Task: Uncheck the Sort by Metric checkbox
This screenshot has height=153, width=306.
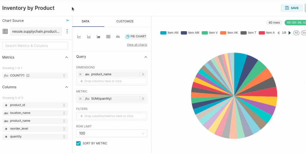Action: pyautogui.click(x=79, y=143)
